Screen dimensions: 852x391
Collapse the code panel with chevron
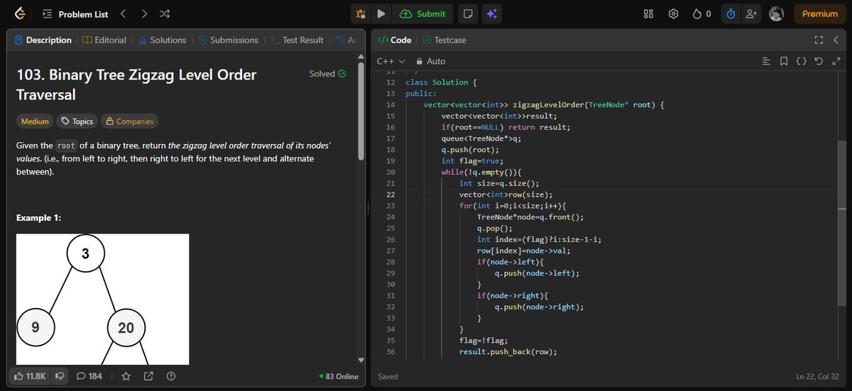click(835, 40)
